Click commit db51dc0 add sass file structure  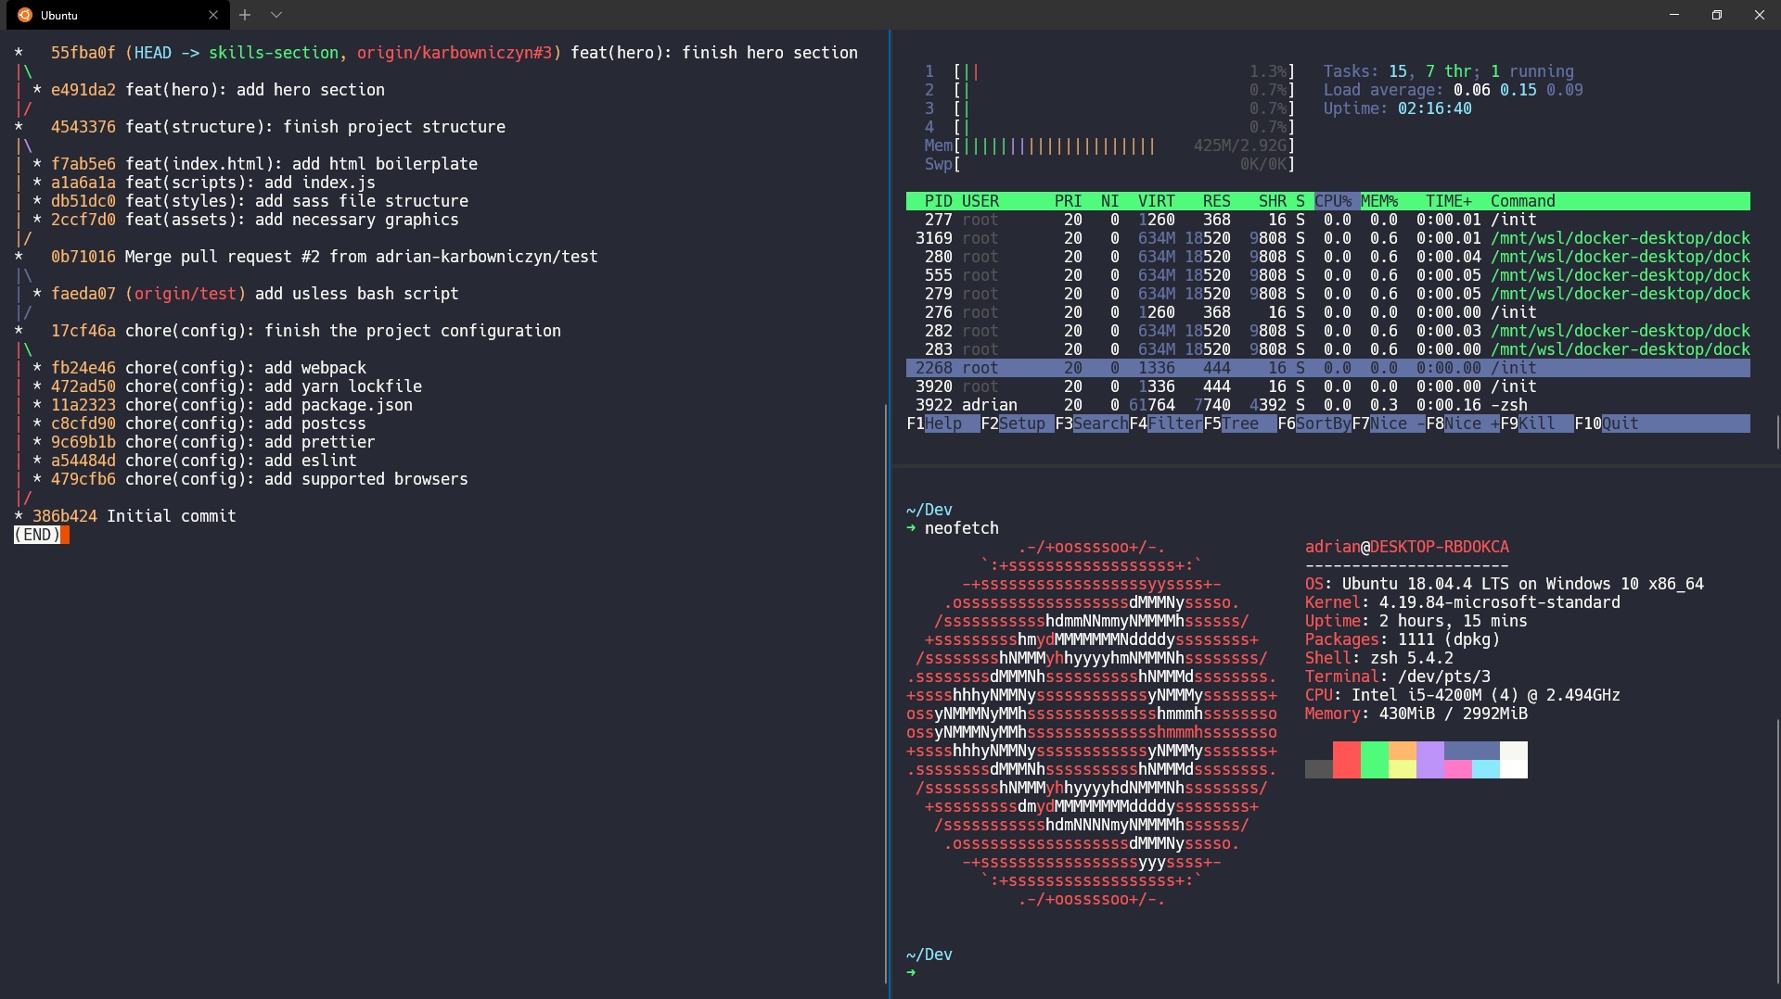260,201
